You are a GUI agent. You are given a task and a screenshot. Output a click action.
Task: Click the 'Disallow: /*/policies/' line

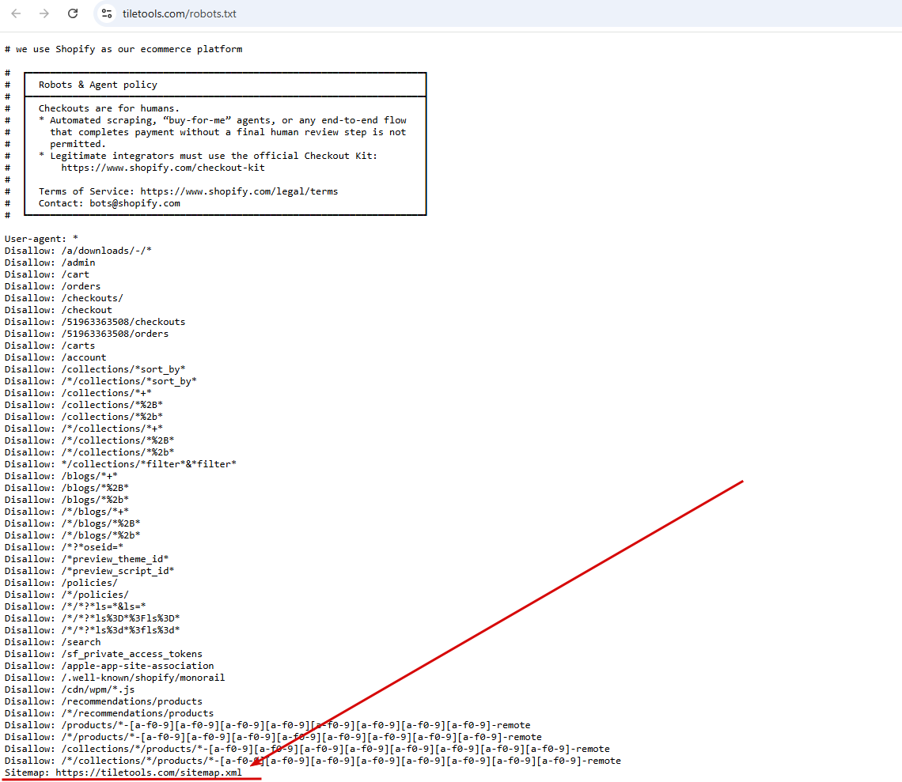[66, 595]
